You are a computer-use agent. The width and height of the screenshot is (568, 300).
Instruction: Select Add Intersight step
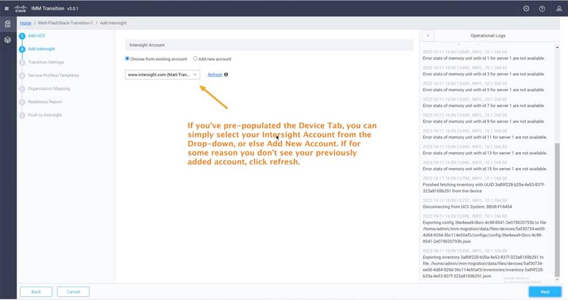[x=41, y=49]
